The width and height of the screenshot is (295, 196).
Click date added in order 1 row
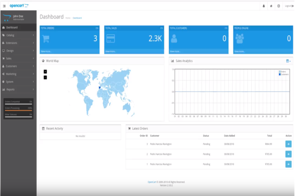point(229,164)
